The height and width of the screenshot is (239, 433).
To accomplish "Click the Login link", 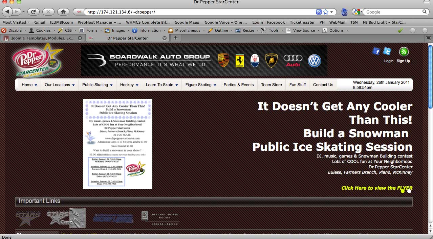I will pyautogui.click(x=389, y=61).
